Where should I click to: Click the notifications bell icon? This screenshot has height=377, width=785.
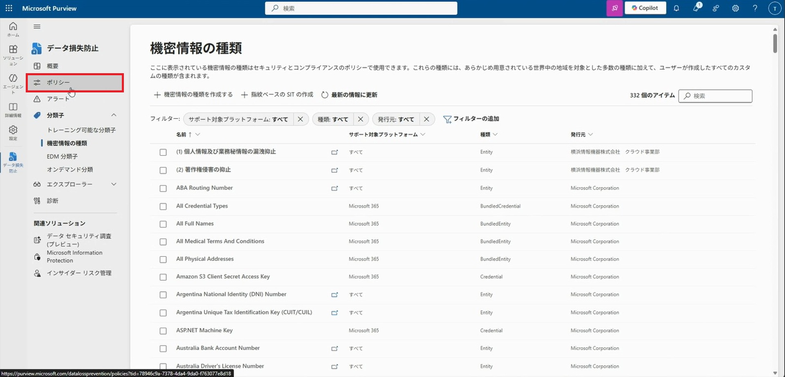pyautogui.click(x=676, y=8)
